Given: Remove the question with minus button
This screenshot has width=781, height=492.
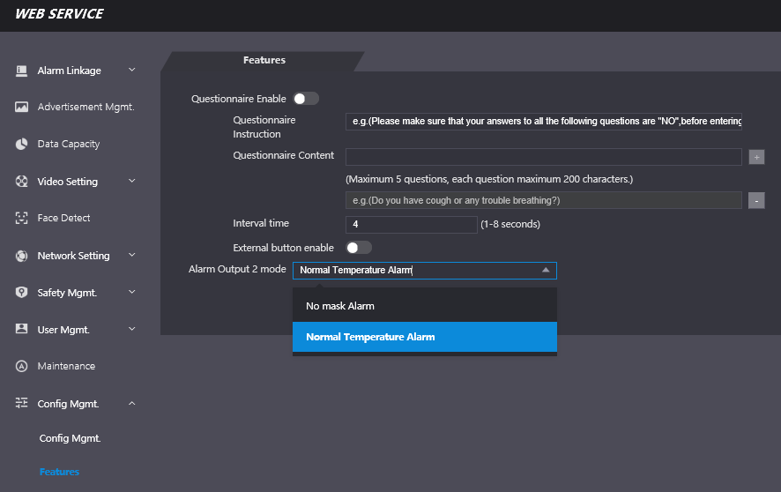Looking at the screenshot, I should point(756,200).
